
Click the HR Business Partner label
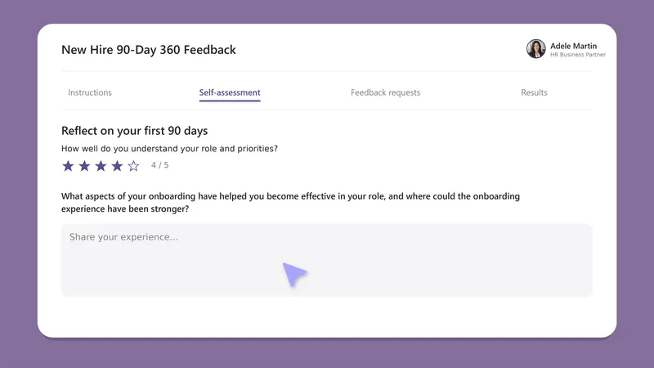pyautogui.click(x=578, y=55)
